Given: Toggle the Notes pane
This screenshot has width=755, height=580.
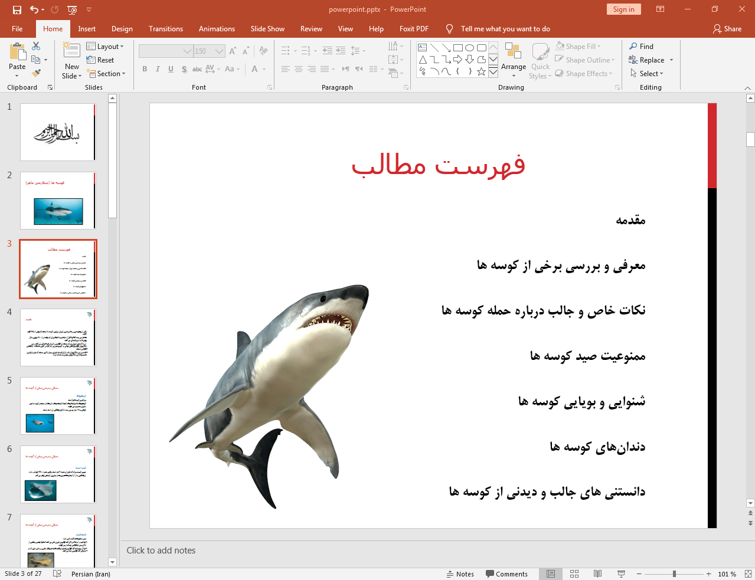Looking at the screenshot, I should click(460, 574).
